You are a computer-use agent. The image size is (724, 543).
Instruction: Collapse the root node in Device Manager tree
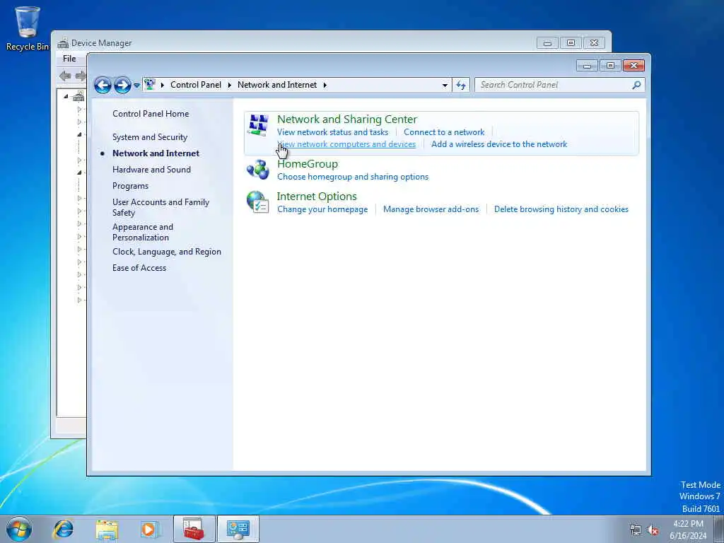[x=66, y=96]
